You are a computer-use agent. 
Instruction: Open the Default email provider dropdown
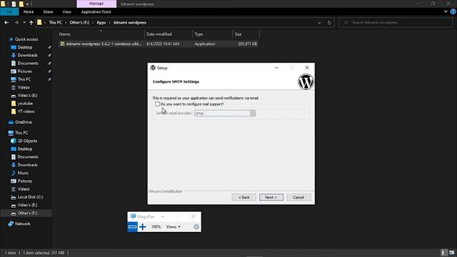(x=252, y=113)
